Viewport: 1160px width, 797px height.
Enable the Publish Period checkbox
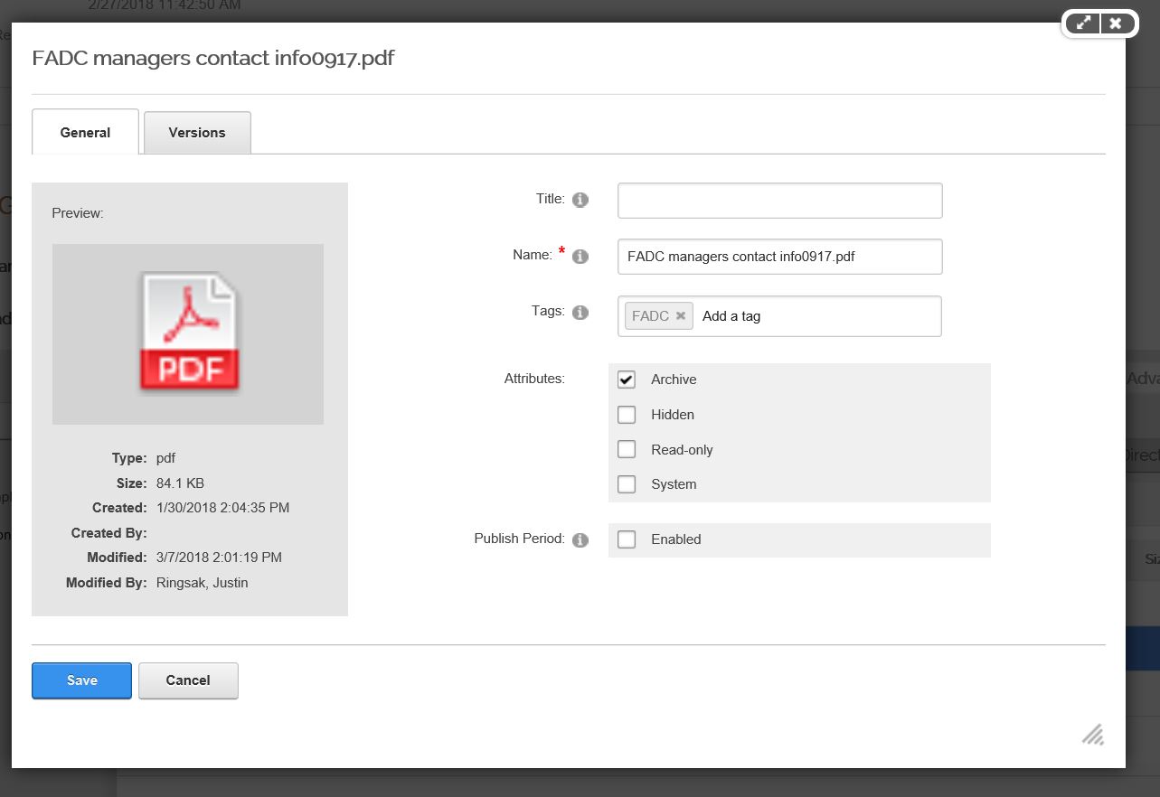pos(627,539)
